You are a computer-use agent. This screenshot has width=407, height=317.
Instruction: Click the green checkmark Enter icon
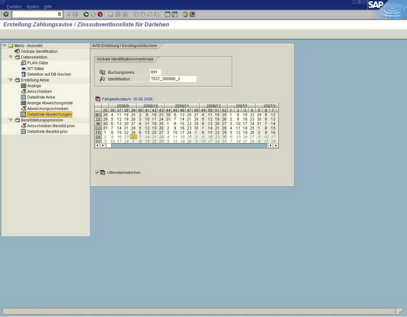(x=6, y=14)
